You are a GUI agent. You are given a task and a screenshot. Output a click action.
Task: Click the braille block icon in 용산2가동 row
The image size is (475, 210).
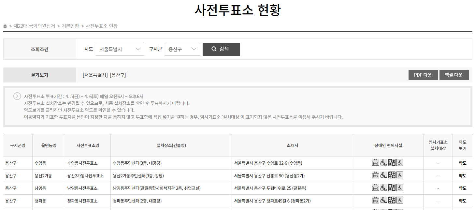click(392, 175)
